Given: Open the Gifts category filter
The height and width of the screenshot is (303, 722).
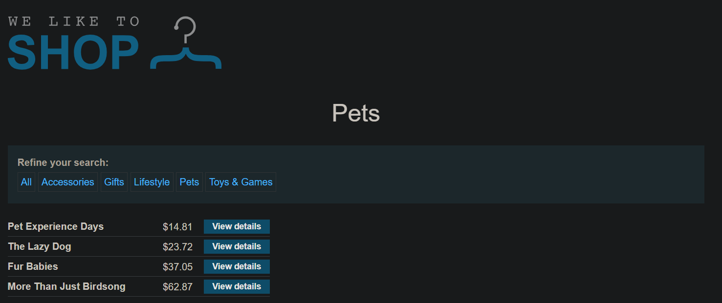Looking at the screenshot, I should 114,182.
